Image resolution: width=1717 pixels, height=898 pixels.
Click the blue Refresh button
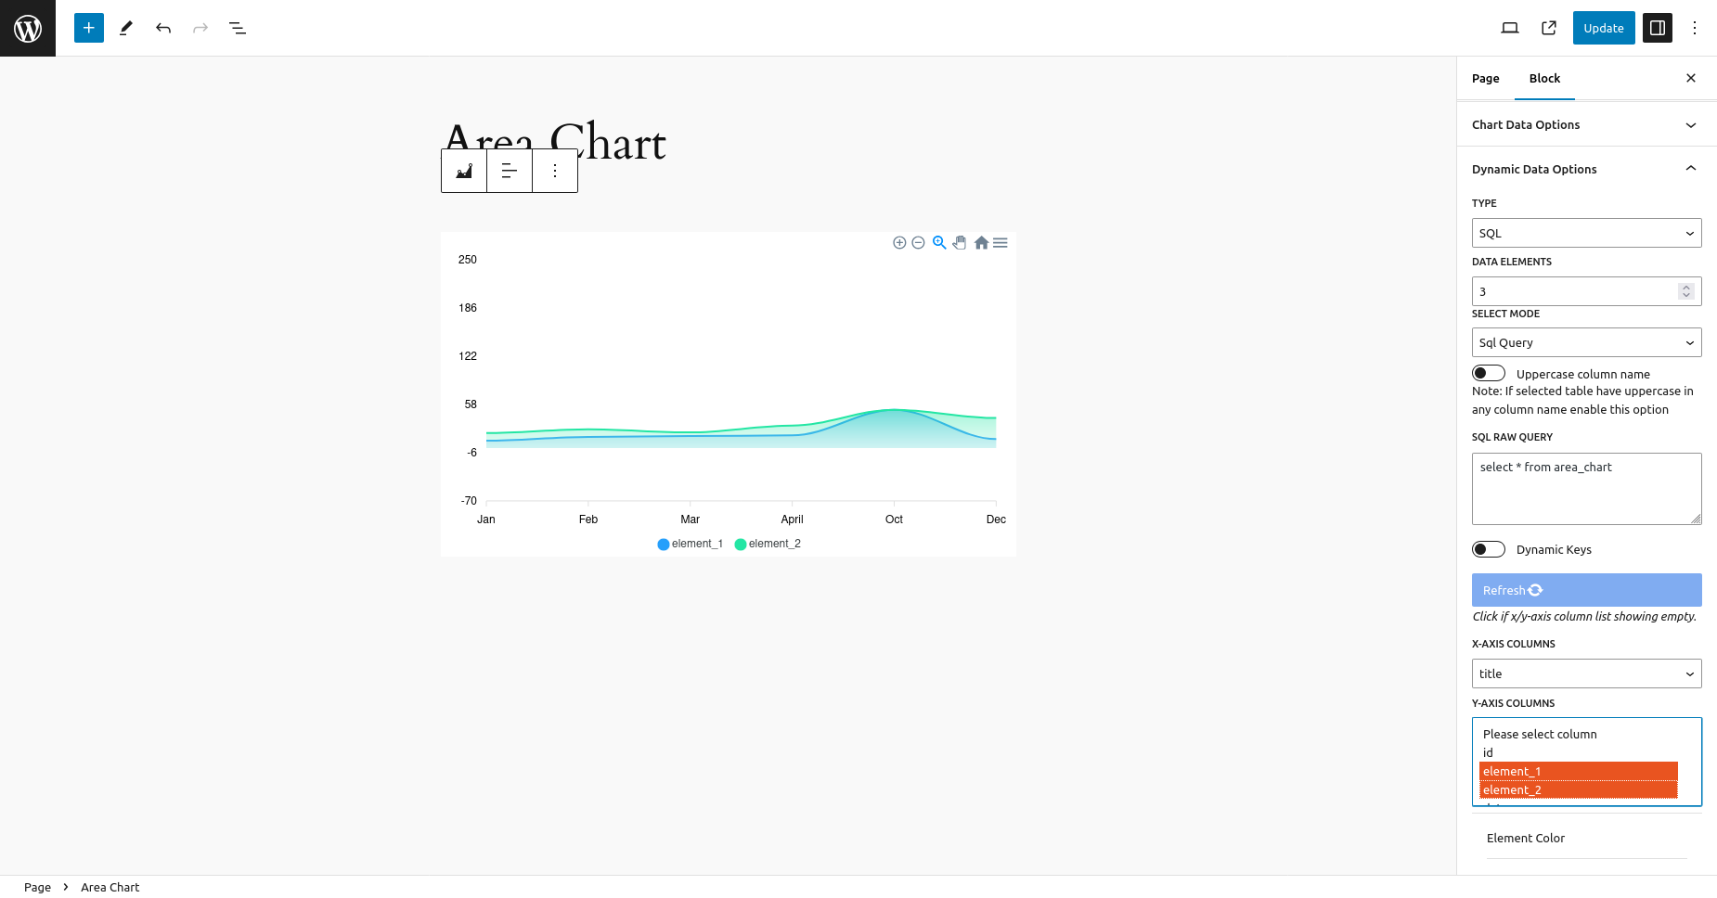(1586, 589)
